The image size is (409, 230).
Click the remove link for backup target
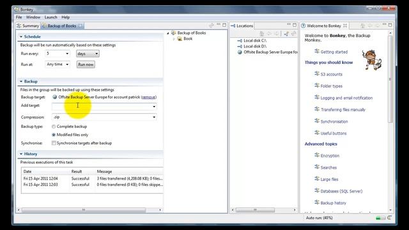pos(149,97)
